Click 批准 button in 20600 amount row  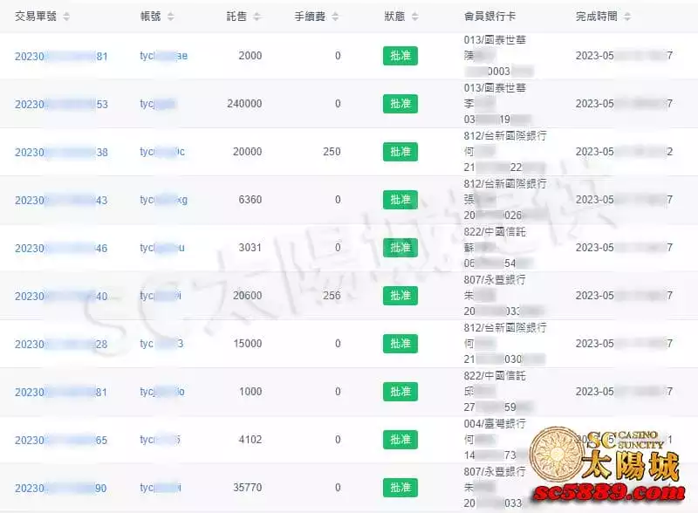point(400,296)
